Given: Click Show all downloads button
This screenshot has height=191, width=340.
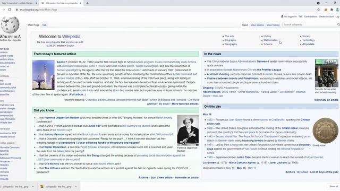Looking at the screenshot, I should pos(334,186).
